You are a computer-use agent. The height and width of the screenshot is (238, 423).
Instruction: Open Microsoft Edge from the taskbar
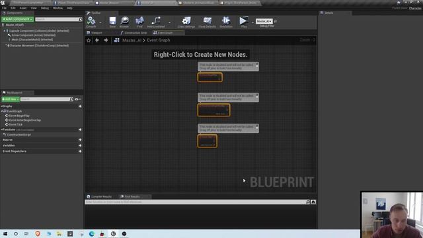pyautogui.click(x=91, y=233)
